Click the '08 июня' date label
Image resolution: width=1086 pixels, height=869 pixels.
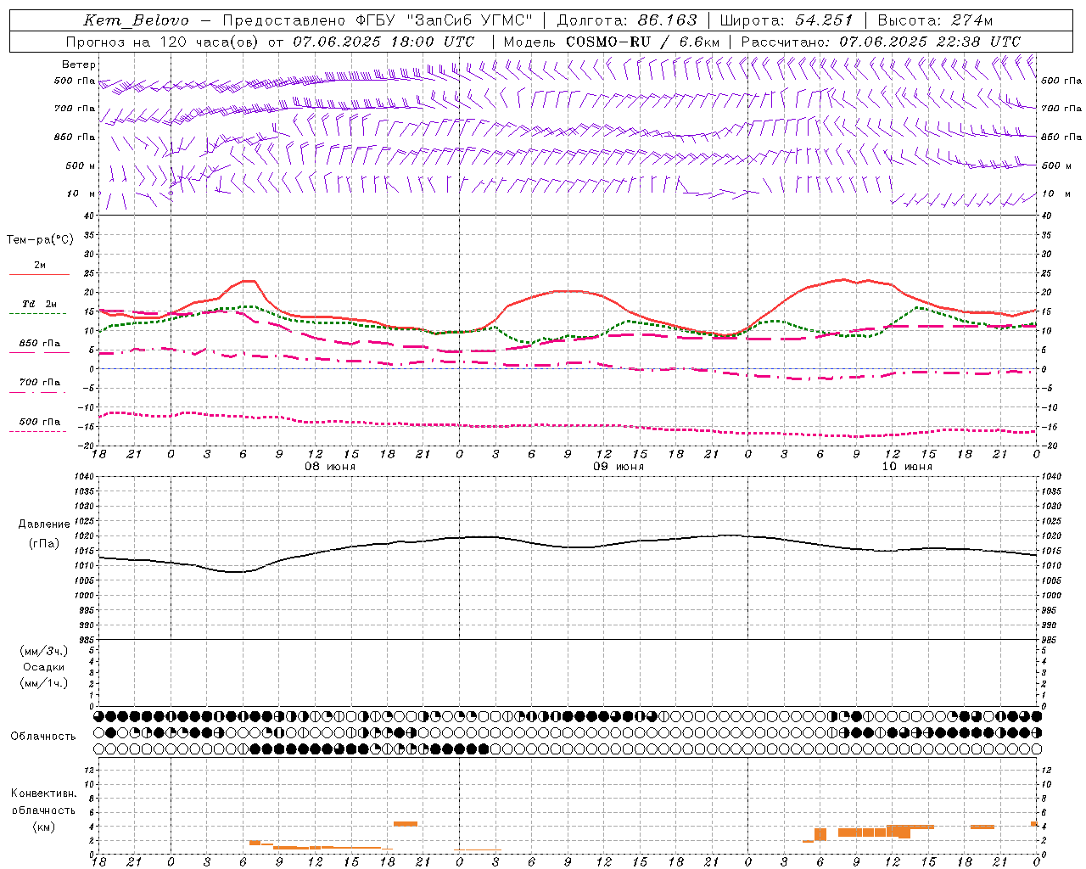pyautogui.click(x=330, y=467)
